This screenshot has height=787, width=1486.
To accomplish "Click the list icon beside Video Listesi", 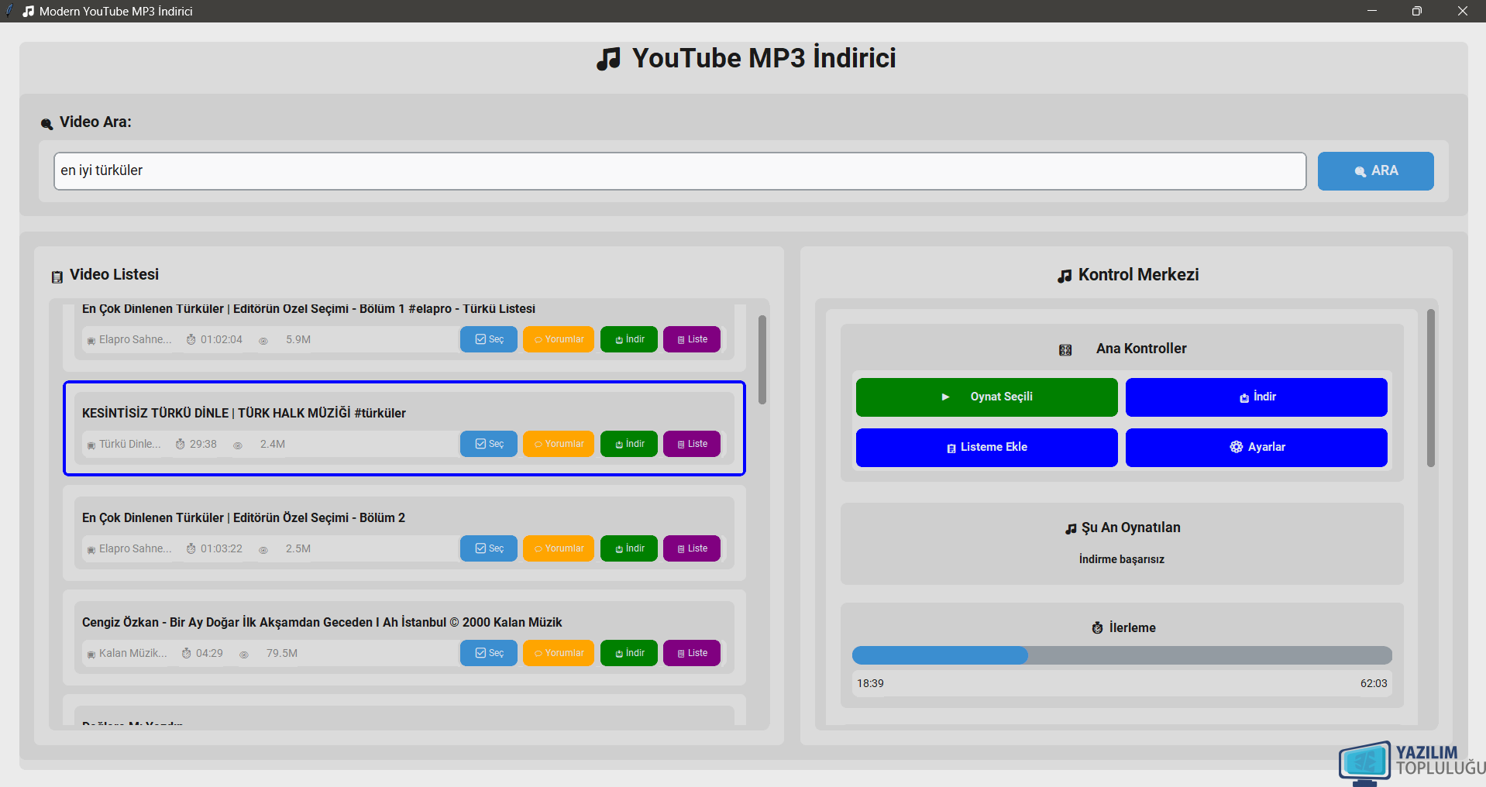I will click(57, 277).
